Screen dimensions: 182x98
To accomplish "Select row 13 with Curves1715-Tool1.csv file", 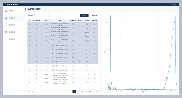I will coord(63,74).
